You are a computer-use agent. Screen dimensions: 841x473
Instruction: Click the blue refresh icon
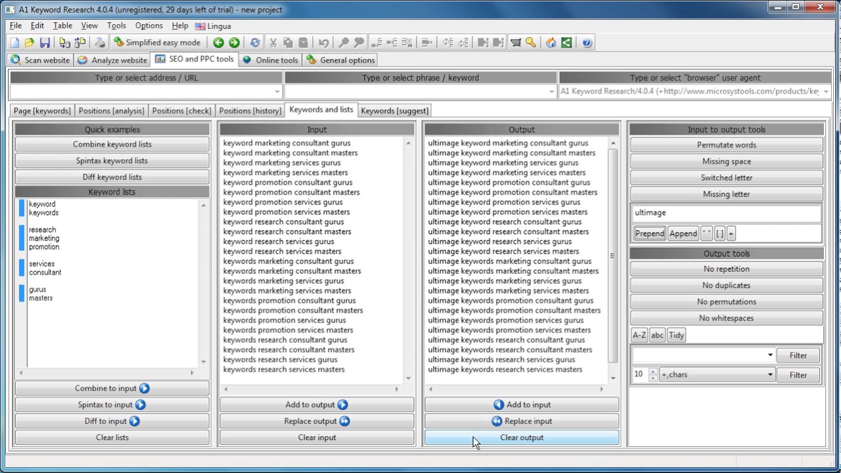(255, 43)
